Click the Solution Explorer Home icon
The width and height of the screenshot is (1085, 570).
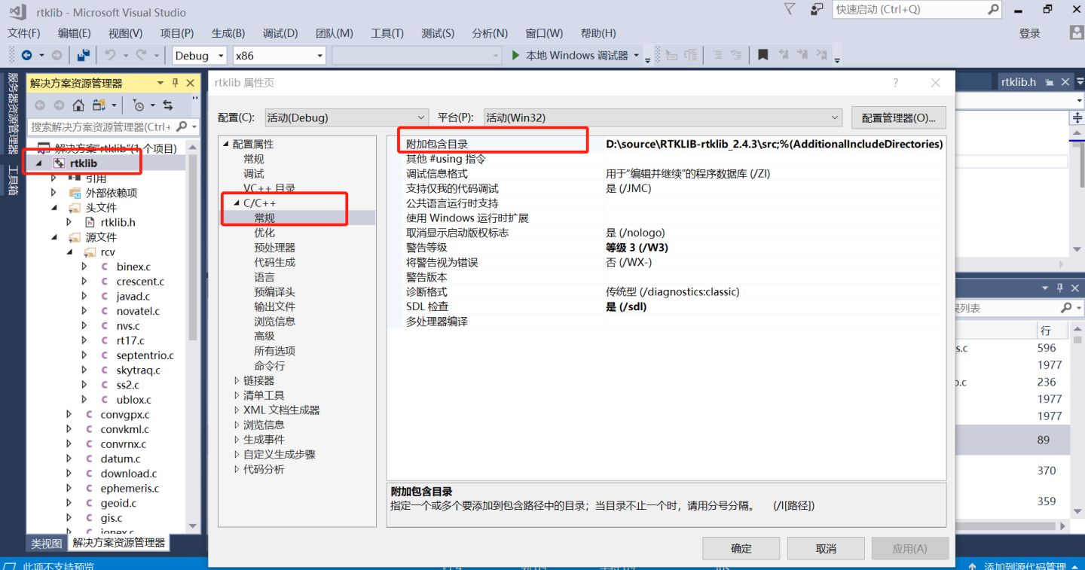[78, 105]
